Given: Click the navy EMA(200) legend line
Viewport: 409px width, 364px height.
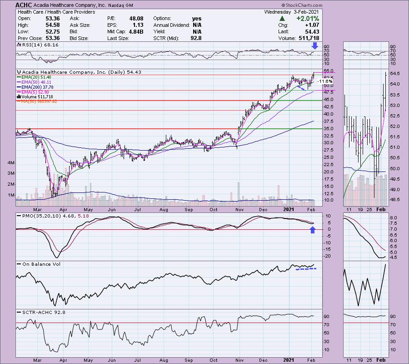Looking at the screenshot, I should point(19,87).
